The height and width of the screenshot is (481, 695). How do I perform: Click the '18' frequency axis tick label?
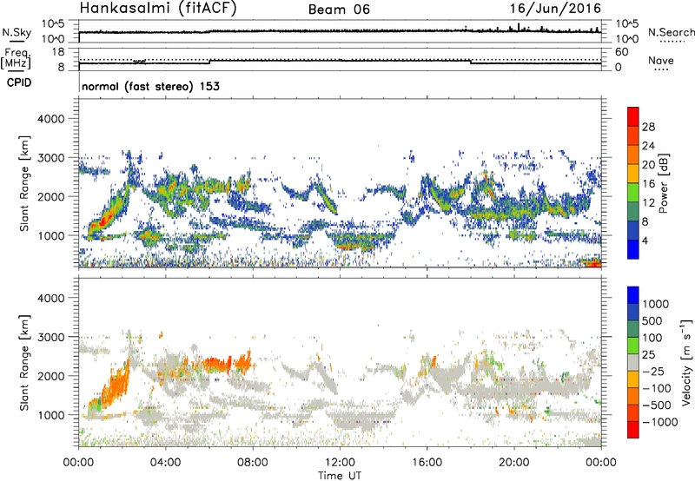click(x=58, y=52)
